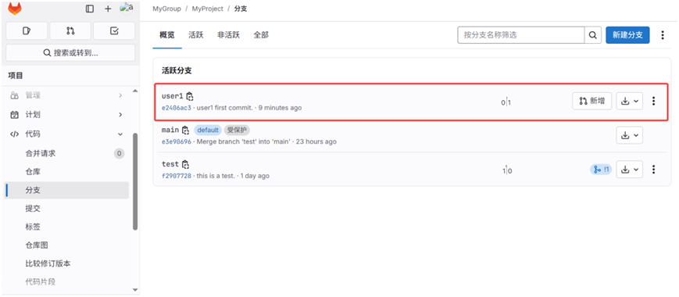
Task: Open 代码片段 in the sidebar
Action: (x=67, y=282)
